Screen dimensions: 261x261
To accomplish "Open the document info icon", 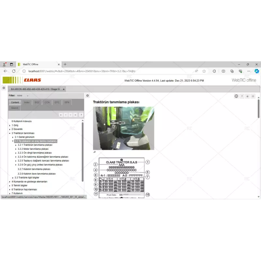I will pyautogui.click(x=236, y=96).
